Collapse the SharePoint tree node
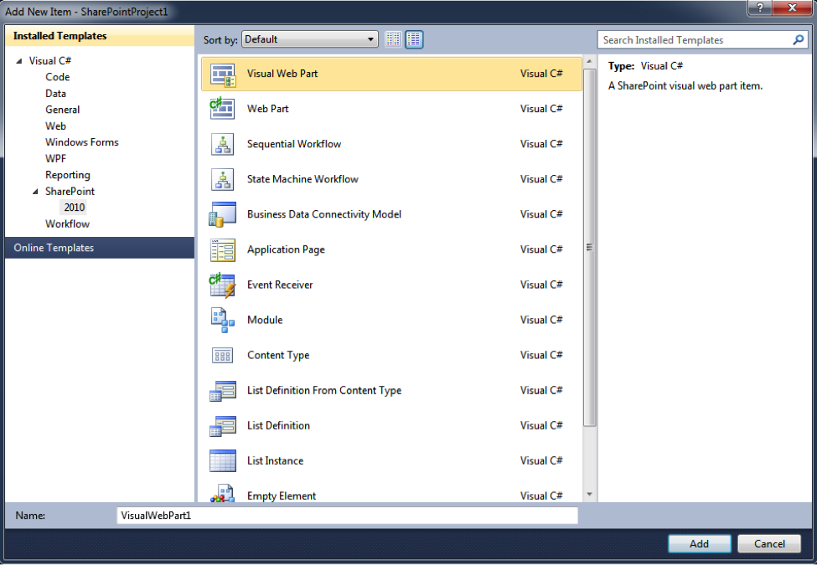 pyautogui.click(x=35, y=192)
